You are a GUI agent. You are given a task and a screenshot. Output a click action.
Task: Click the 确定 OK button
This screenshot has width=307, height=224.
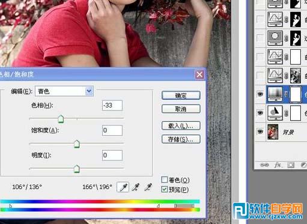click(x=181, y=95)
